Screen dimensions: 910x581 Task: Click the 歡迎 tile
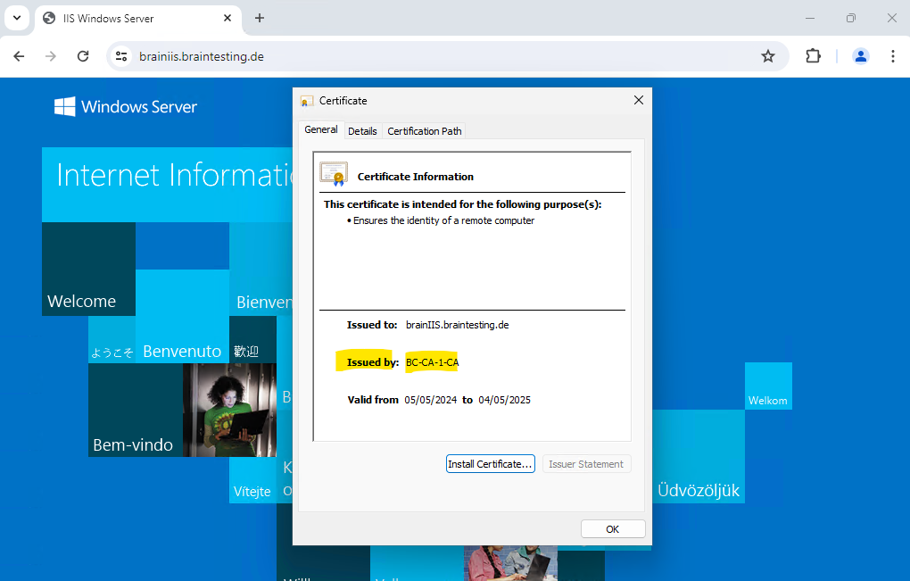(253, 339)
